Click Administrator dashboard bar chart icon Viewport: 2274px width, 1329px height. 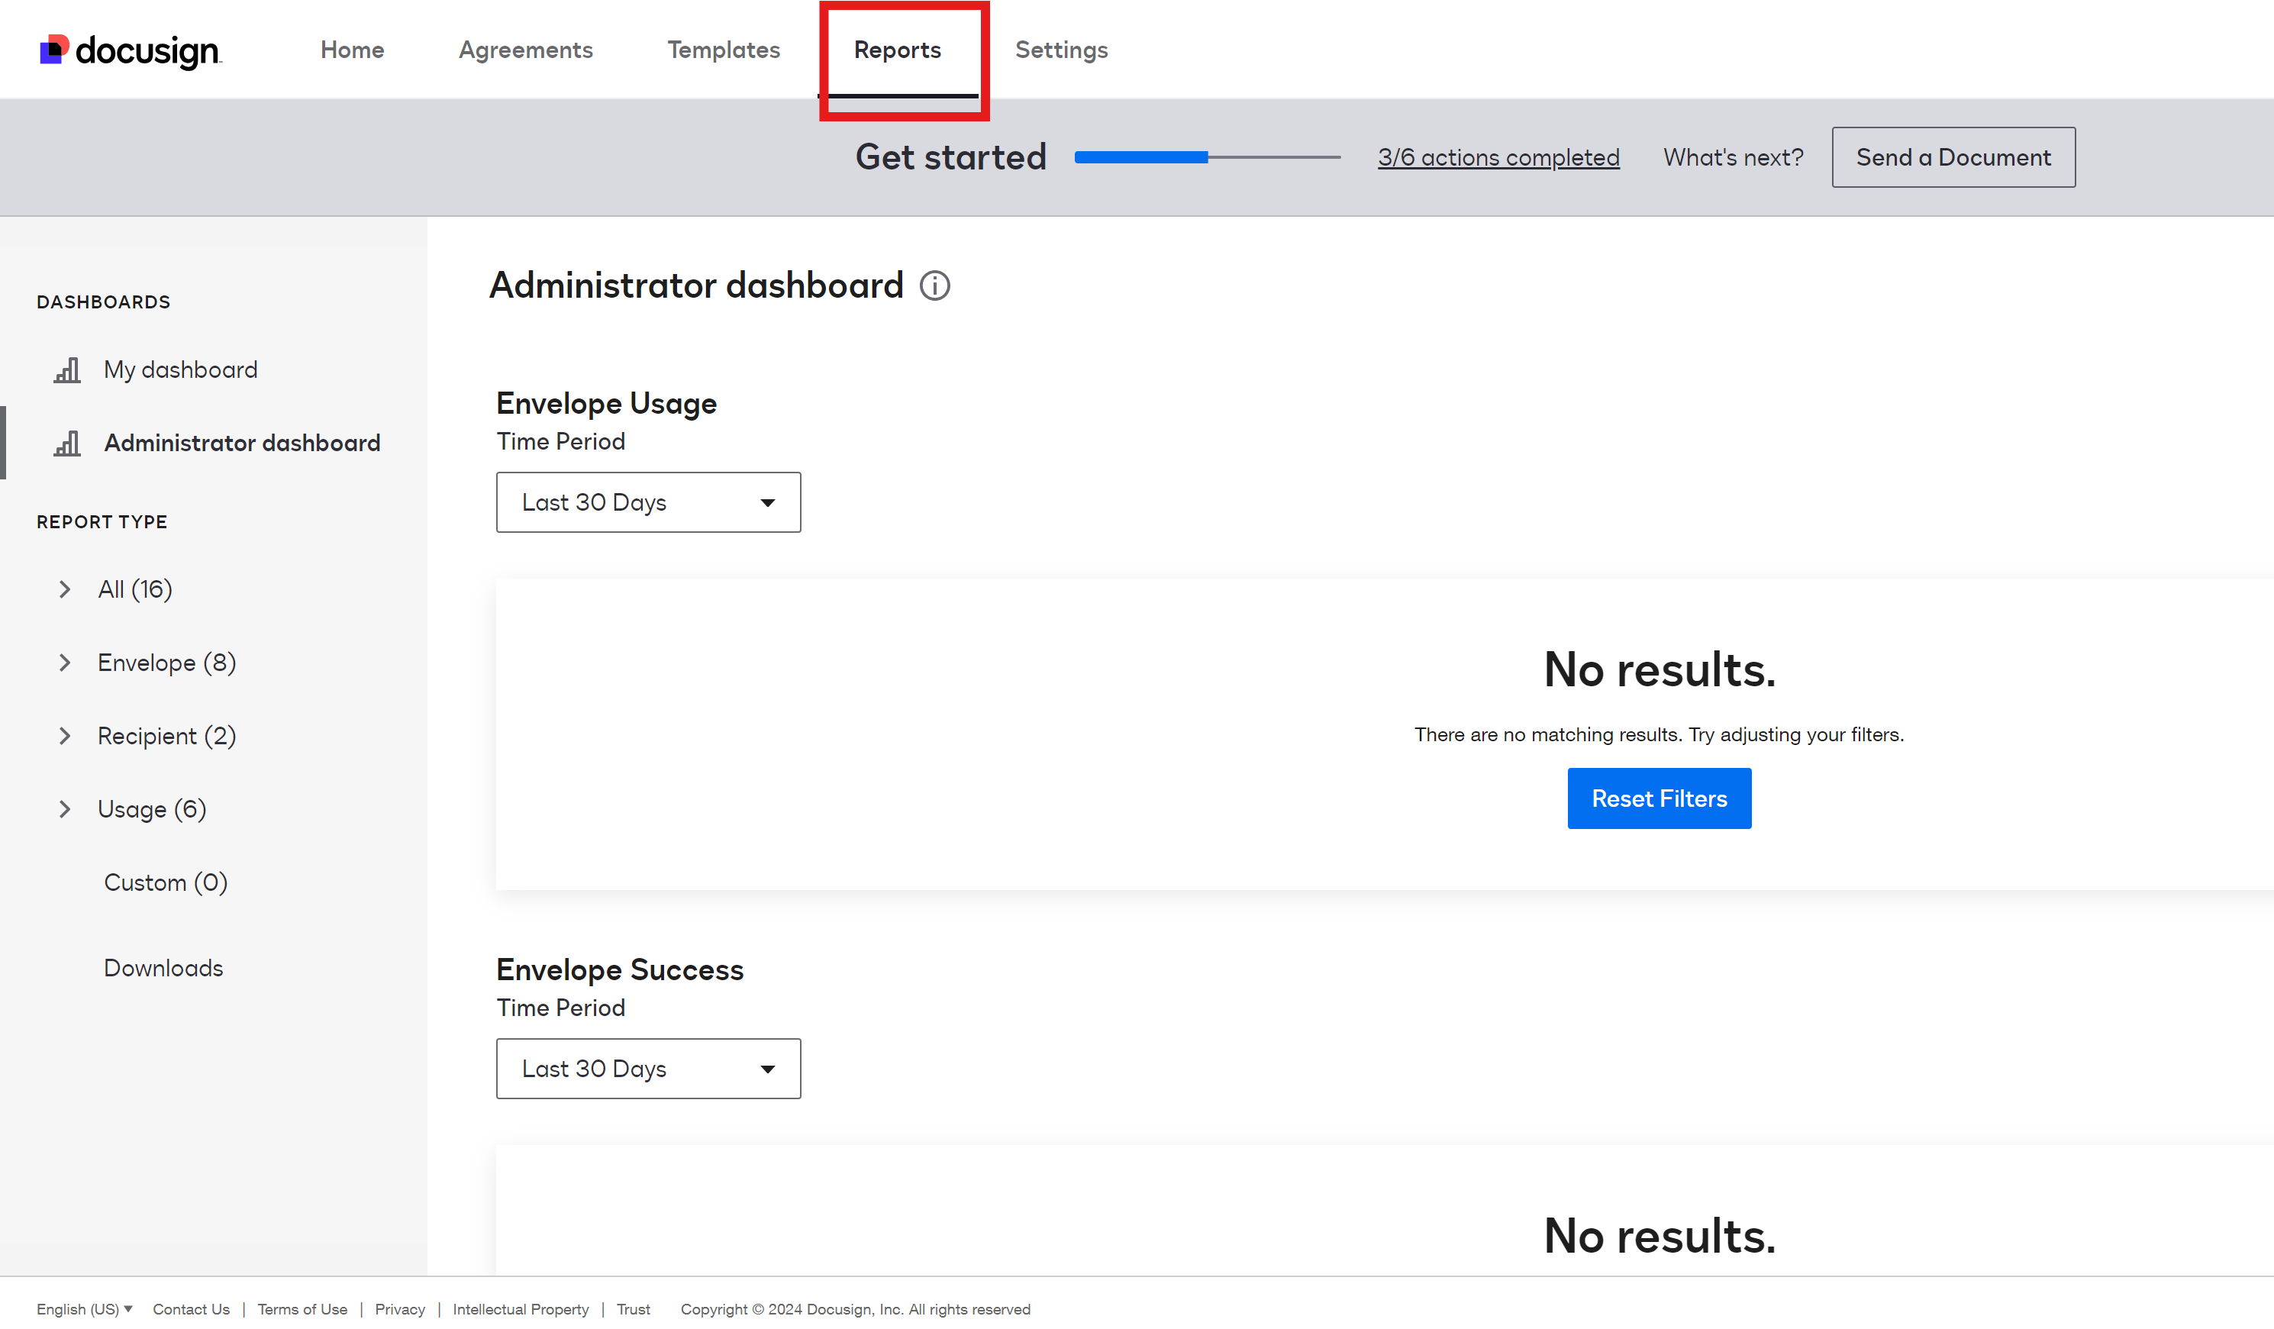[x=66, y=443]
